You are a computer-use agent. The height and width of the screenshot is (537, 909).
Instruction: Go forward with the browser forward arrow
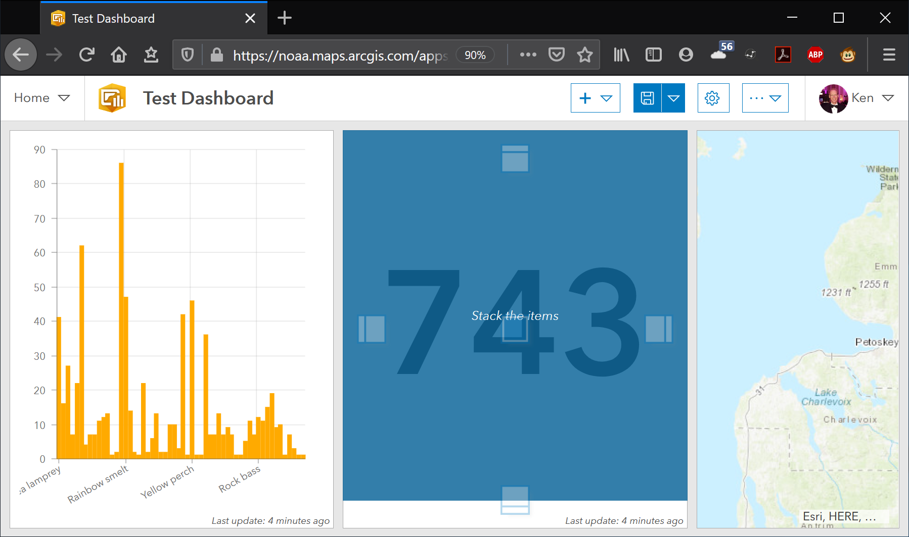click(x=54, y=55)
